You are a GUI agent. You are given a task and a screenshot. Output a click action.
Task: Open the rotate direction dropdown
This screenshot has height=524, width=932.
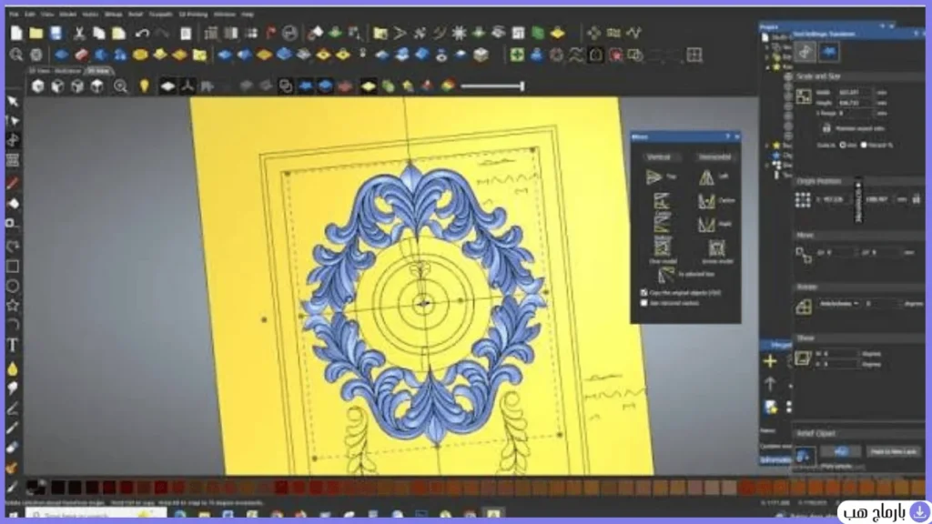(838, 304)
